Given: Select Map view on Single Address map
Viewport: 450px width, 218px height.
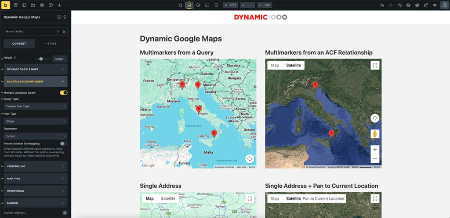Looking at the screenshot, I should [x=150, y=199].
